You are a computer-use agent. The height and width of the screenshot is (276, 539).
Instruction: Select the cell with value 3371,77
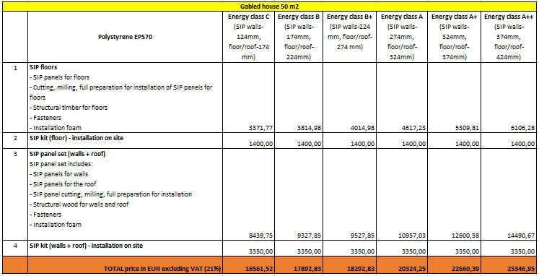point(248,98)
